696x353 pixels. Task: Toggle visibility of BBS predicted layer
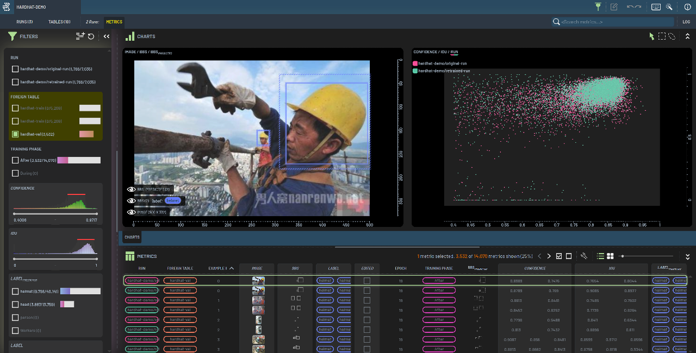131,190
